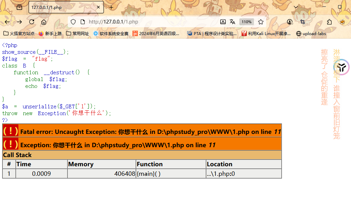Click the translate page icon
This screenshot has width=351, height=216.
coord(233,22)
